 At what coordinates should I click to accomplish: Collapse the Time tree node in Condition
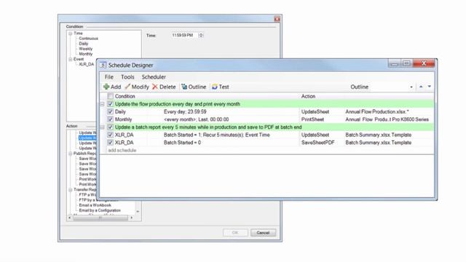pyautogui.click(x=71, y=33)
